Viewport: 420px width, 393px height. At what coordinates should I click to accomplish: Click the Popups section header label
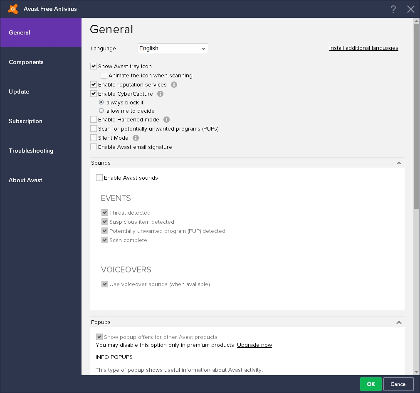[101, 322]
